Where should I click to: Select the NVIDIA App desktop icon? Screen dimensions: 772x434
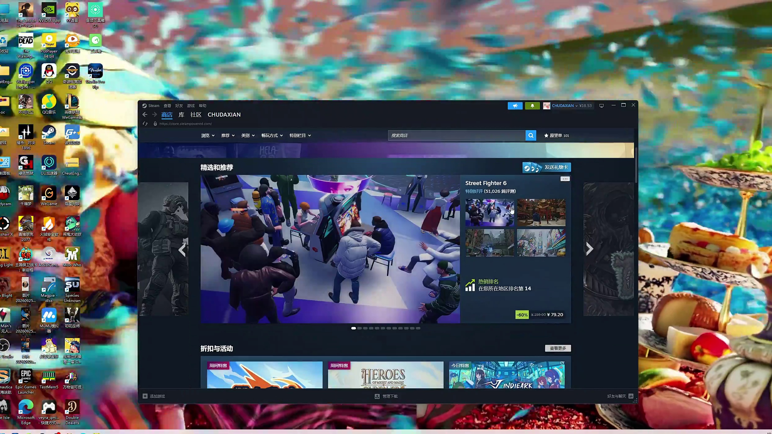(49, 13)
